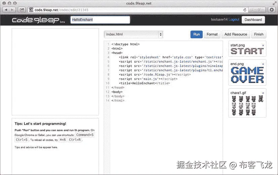Open the Safari share button
Screen dimensions: 278x175
tap(22, 10)
